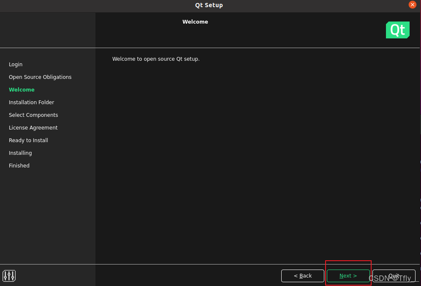Click the 'Welcome to open source Qt setup.' text
This screenshot has height=286, width=421.
156,59
